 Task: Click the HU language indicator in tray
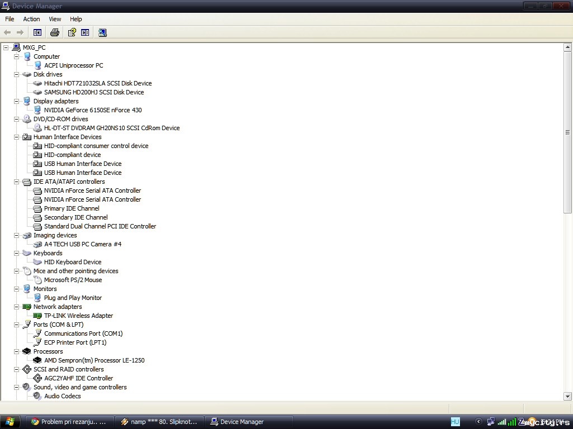[455, 422]
